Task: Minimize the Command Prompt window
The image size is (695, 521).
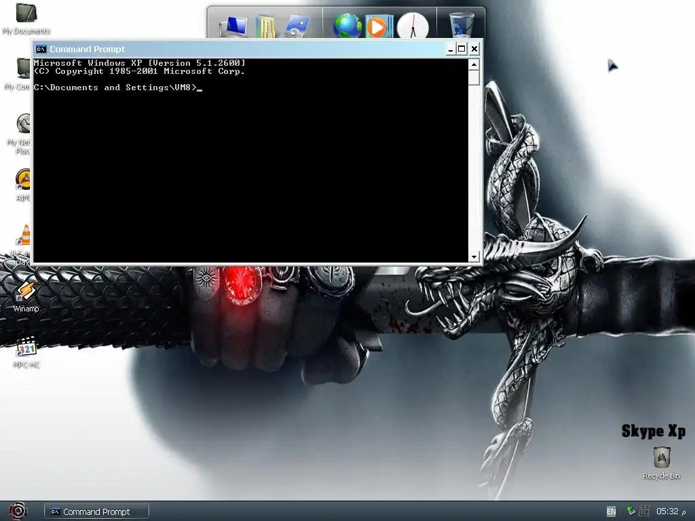Action: click(451, 49)
